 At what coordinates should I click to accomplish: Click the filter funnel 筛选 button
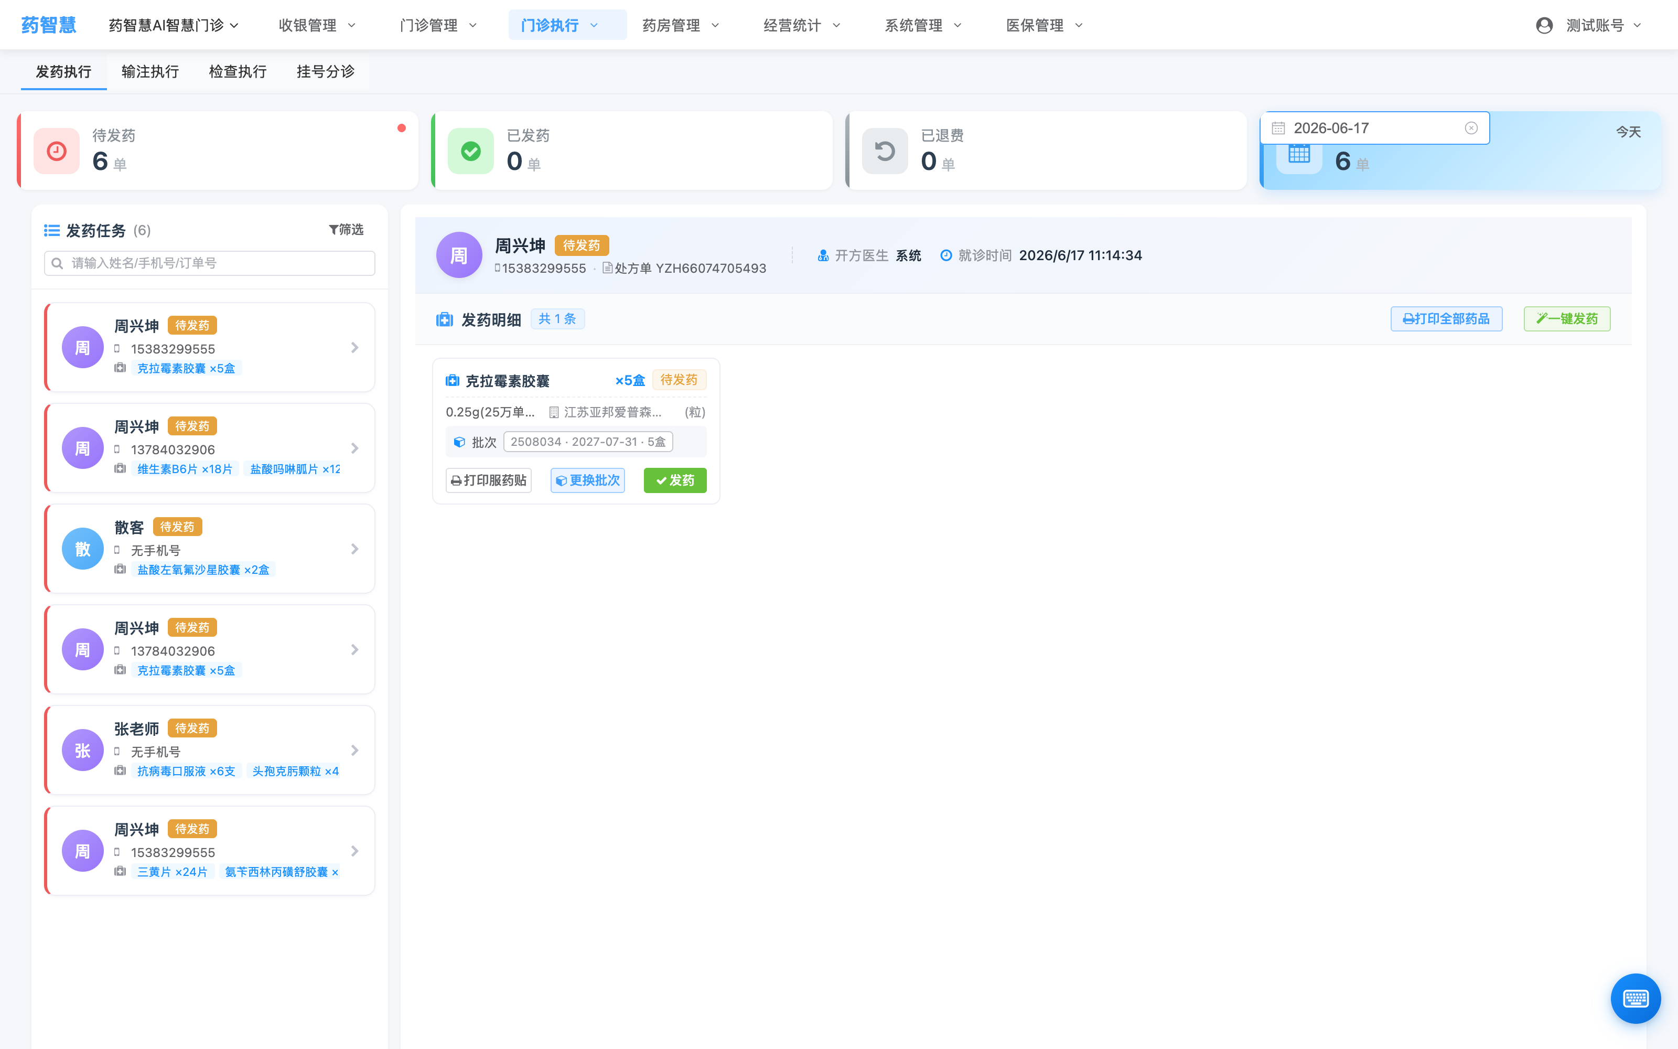[x=346, y=230]
